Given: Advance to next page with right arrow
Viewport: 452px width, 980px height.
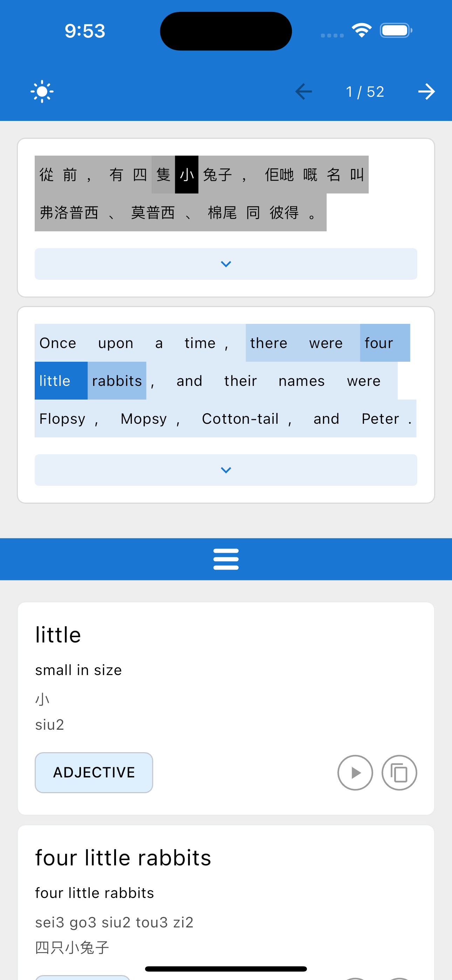Looking at the screenshot, I should coord(426,92).
